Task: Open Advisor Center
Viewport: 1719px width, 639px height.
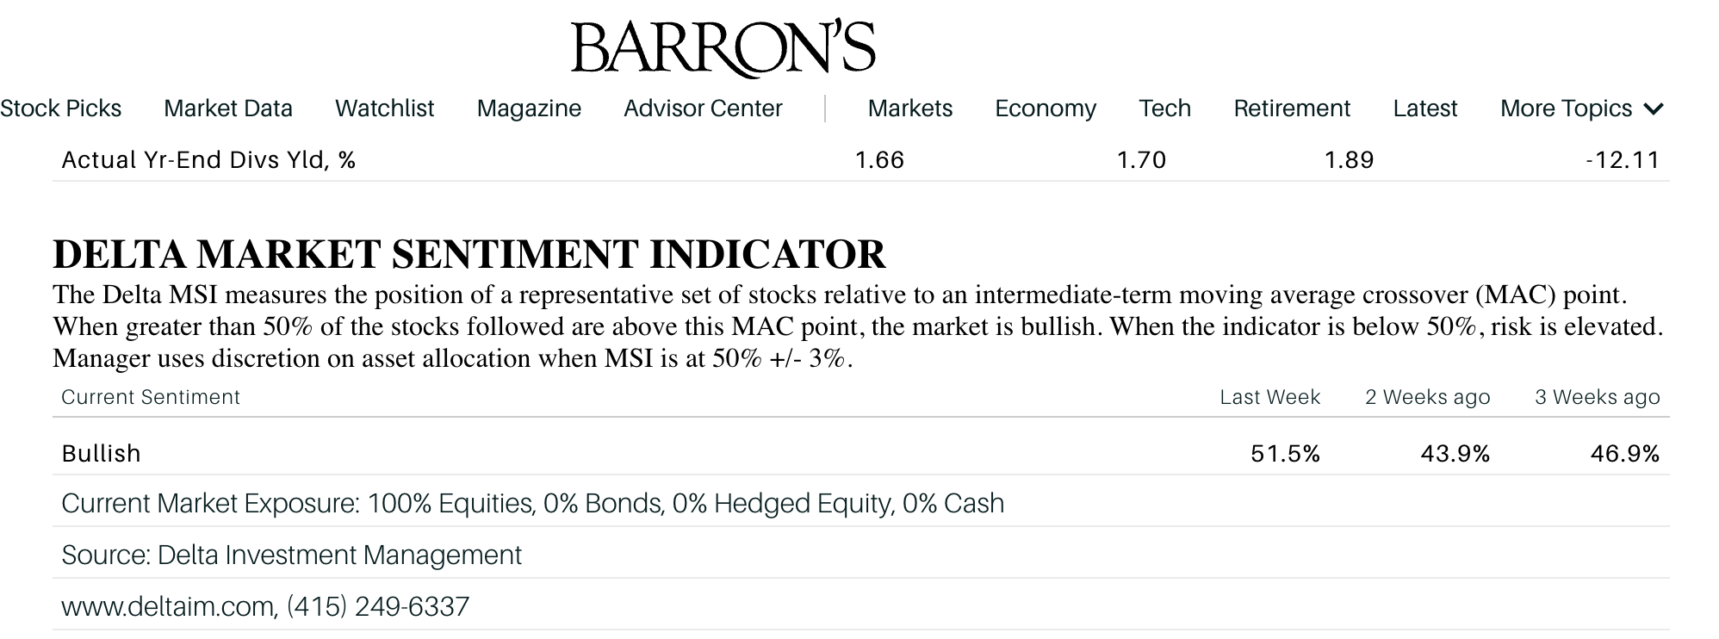Action: (703, 109)
